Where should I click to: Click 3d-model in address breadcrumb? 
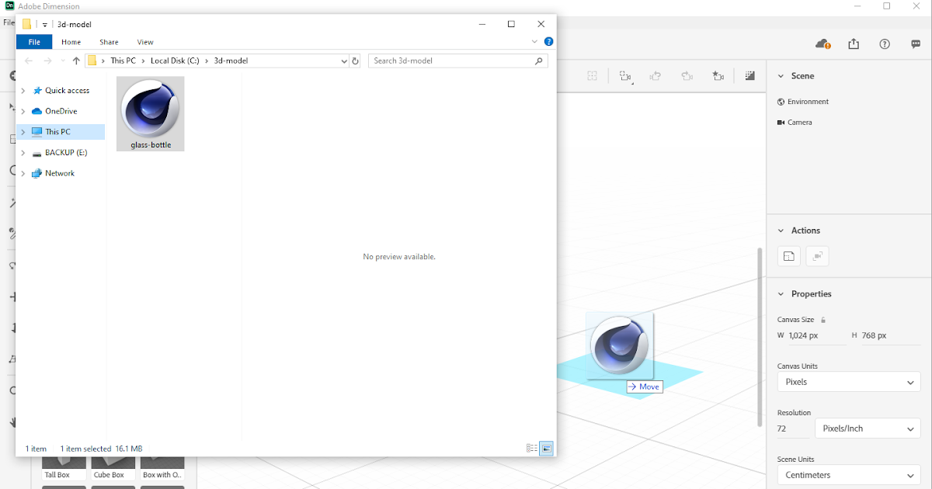click(231, 61)
